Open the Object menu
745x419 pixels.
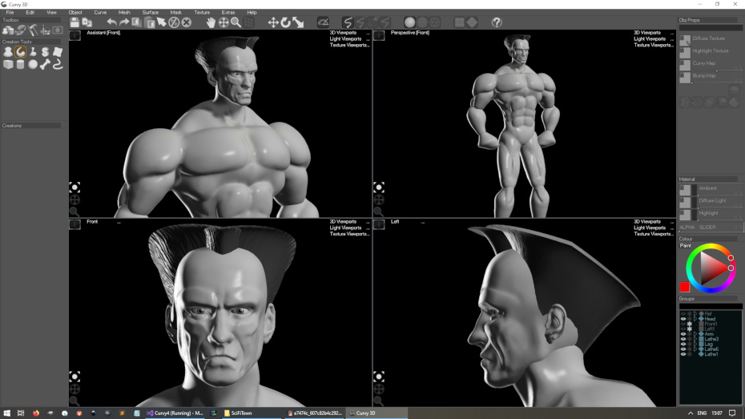[75, 12]
